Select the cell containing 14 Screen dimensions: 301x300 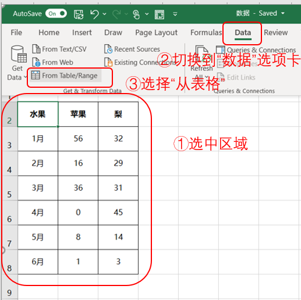[118, 237]
